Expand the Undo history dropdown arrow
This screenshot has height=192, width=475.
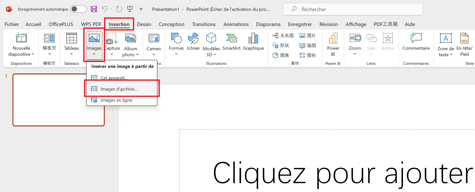click(111, 9)
